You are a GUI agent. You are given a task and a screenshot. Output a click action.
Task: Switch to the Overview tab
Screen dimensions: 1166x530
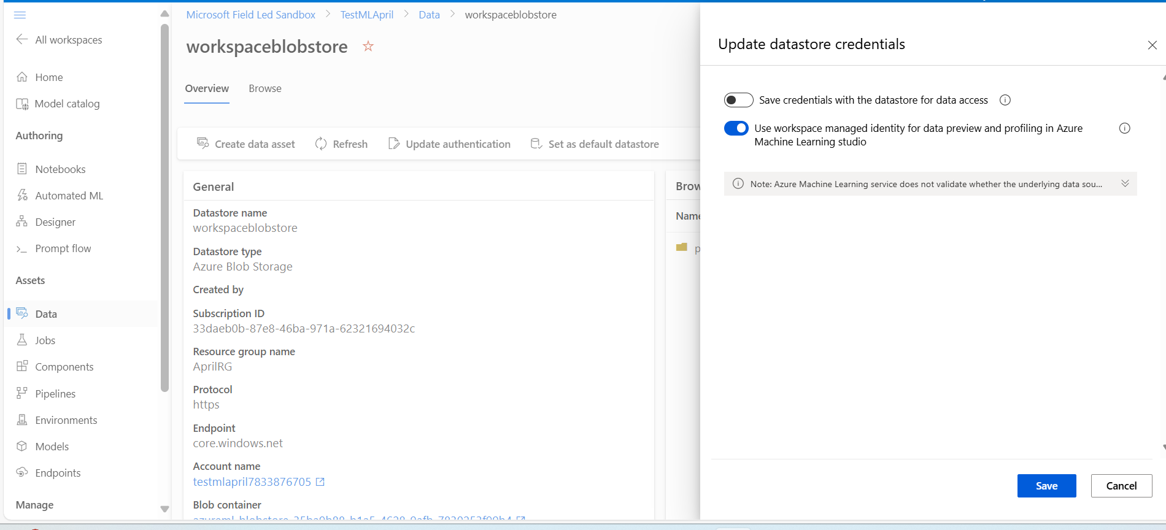207,88
